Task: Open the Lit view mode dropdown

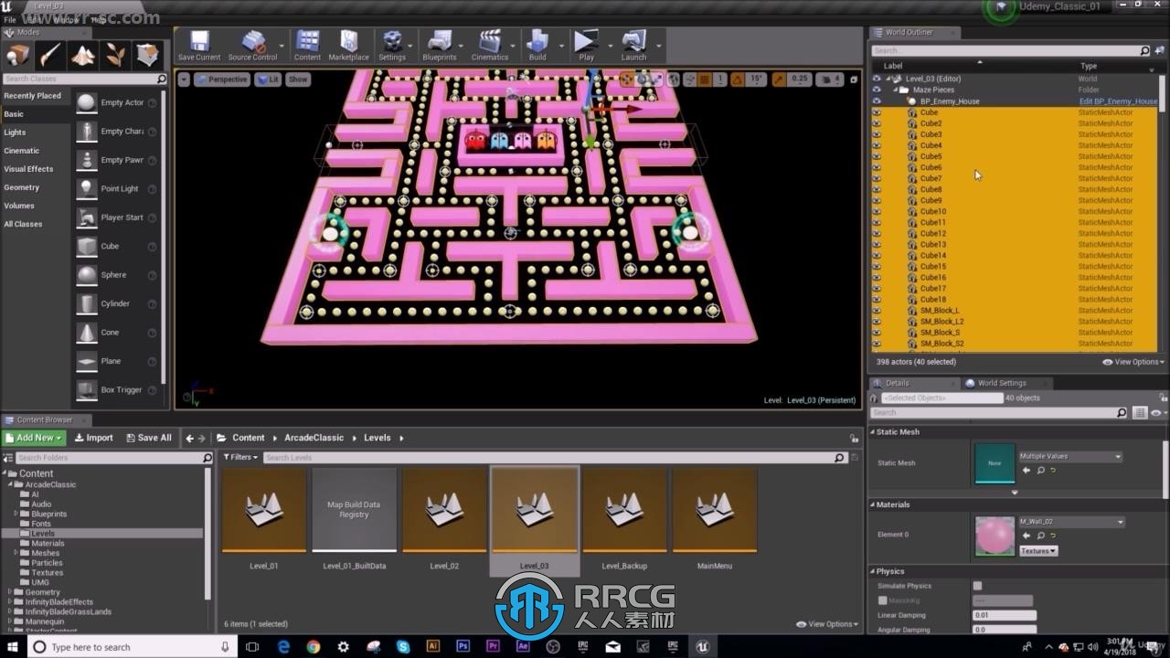Action: pos(268,80)
